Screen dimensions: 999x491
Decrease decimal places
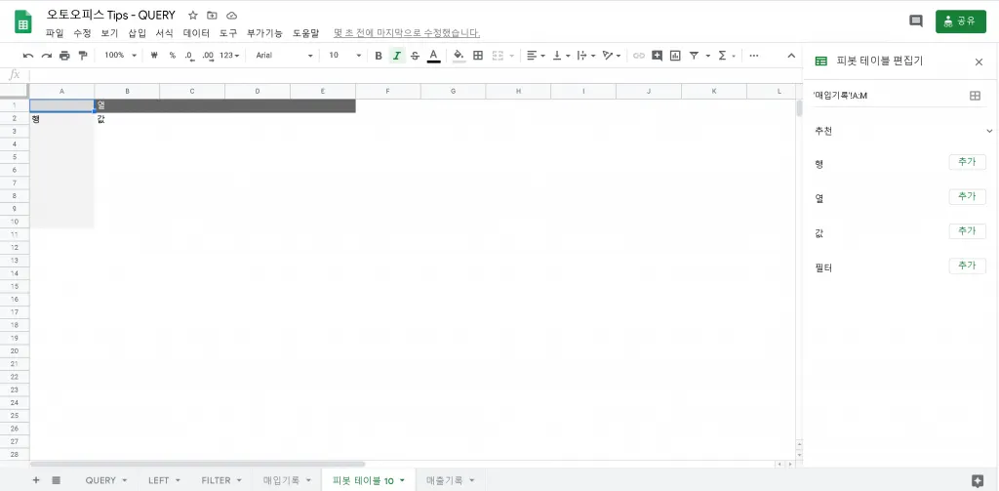(189, 56)
